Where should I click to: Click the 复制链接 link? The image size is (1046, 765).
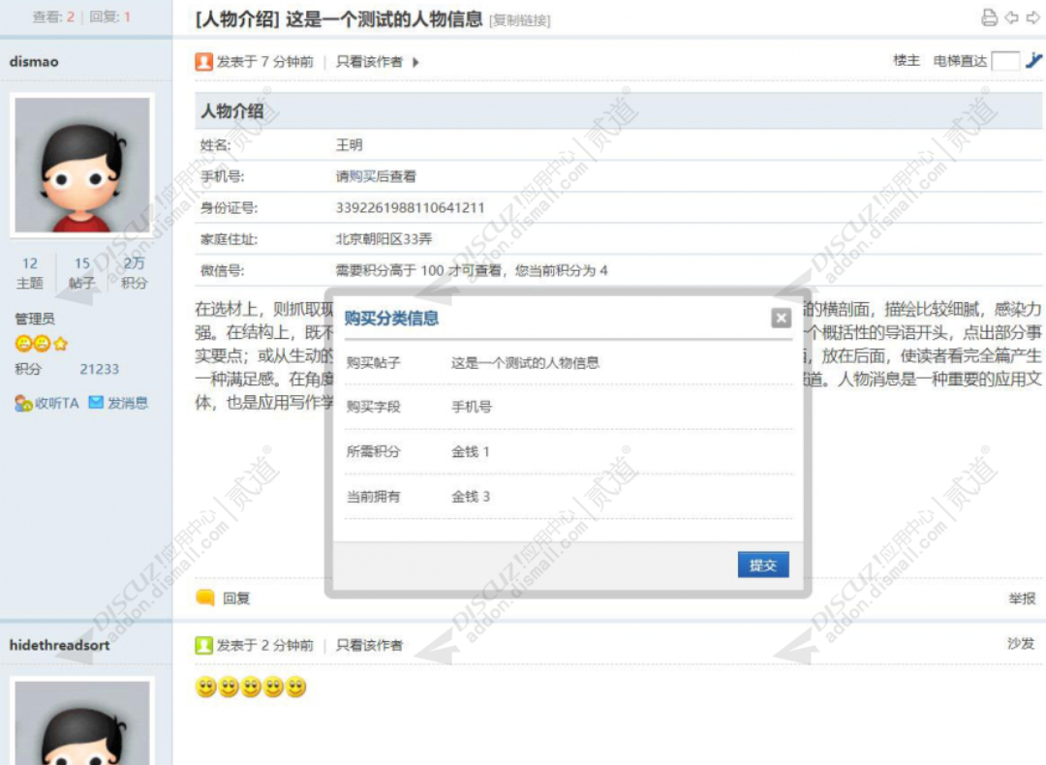click(520, 20)
